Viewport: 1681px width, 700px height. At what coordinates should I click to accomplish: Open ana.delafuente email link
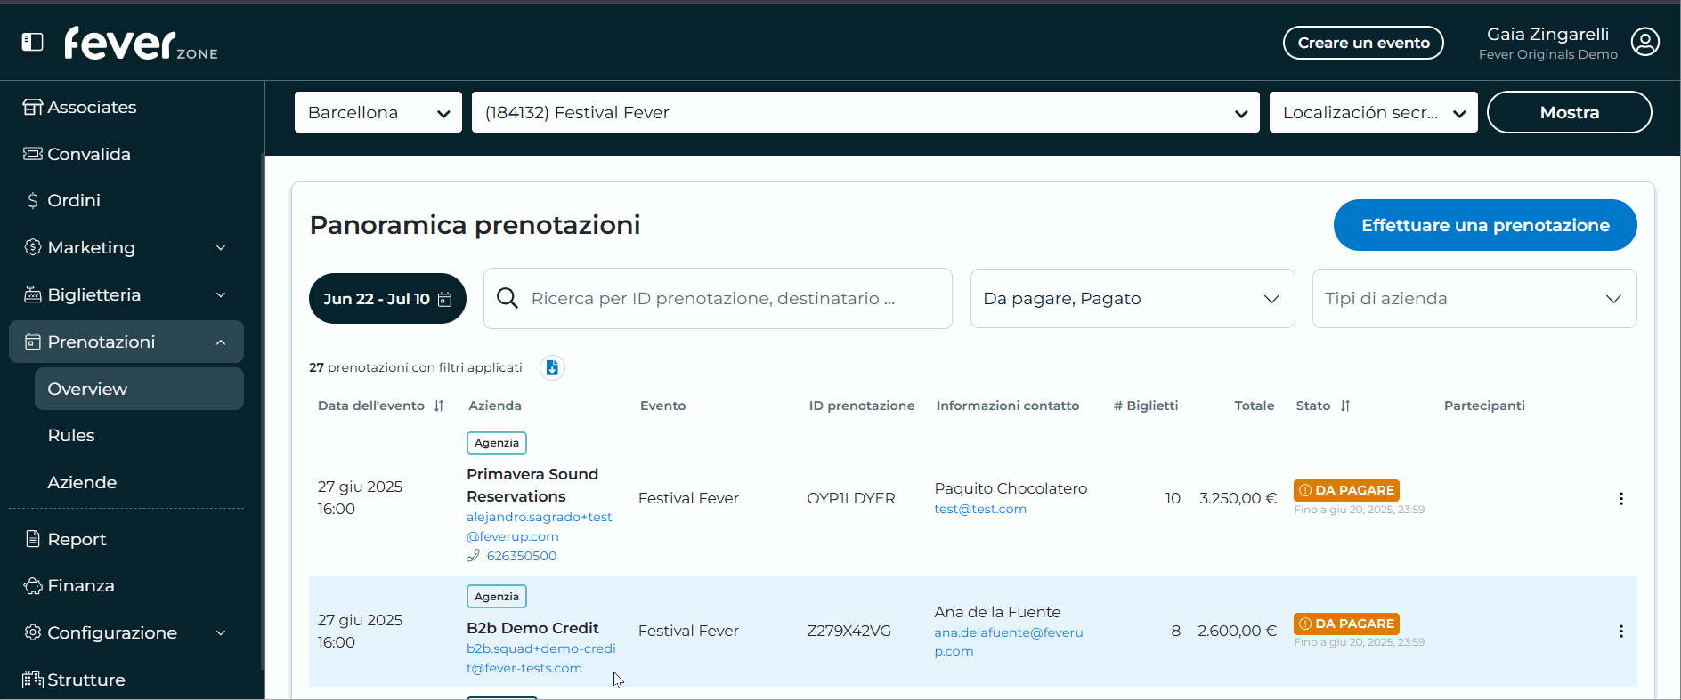click(1009, 641)
